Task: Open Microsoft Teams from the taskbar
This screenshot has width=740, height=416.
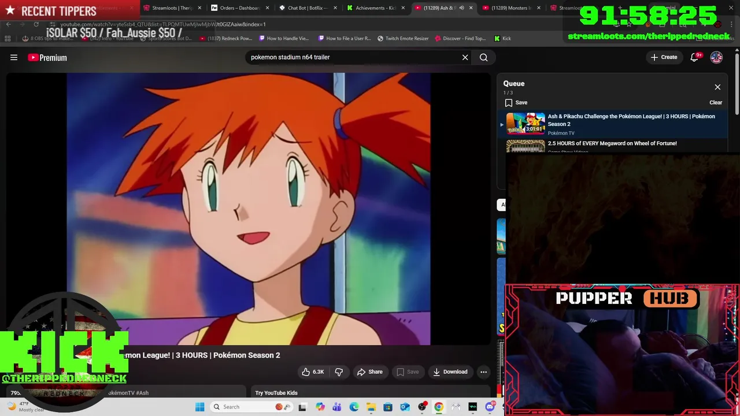Action: (337, 407)
